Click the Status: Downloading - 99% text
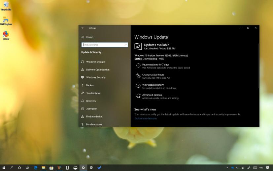 tap(149, 59)
